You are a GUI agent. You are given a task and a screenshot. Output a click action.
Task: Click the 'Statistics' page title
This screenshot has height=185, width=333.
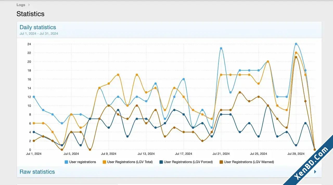(30, 14)
